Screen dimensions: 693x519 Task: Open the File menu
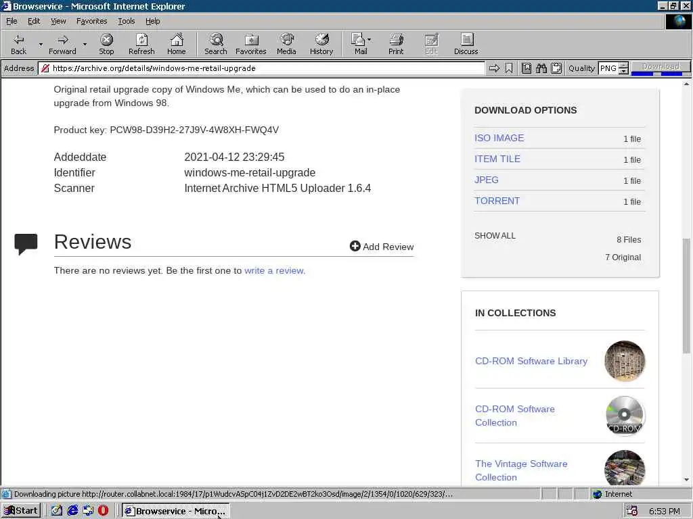pos(12,21)
